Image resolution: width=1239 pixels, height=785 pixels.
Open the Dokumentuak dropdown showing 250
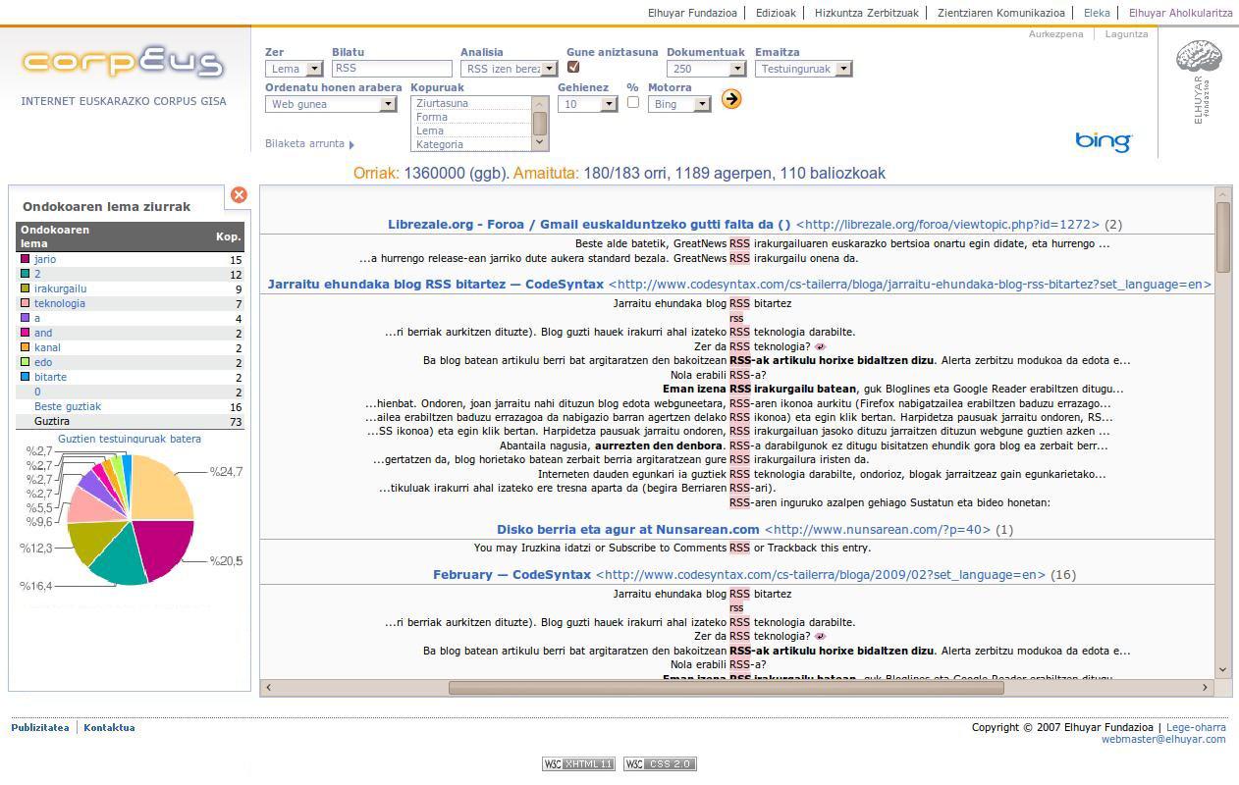pos(706,69)
